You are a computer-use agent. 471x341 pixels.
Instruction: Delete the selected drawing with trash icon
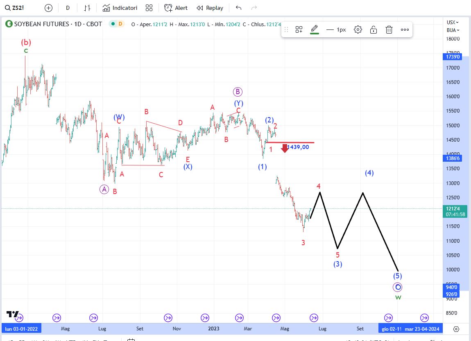389,29
